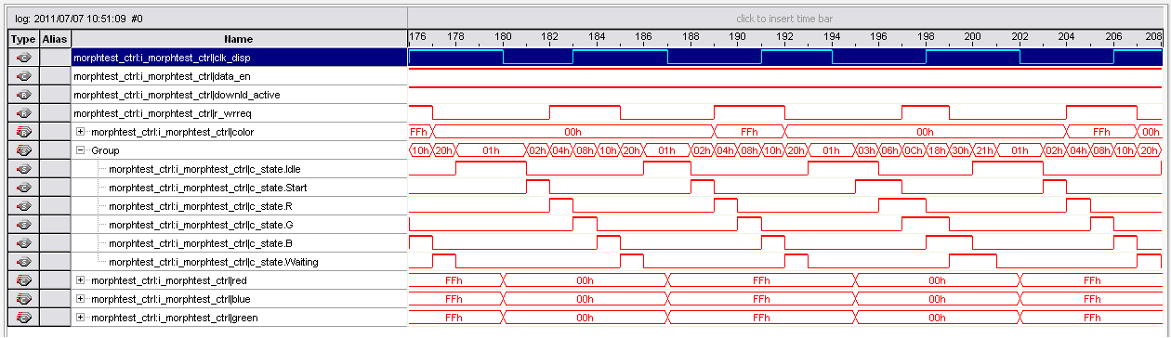
Task: Click the type icon of the c_state.Waiting row
Action: tap(23, 262)
